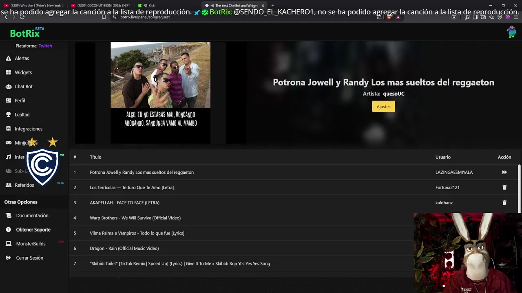Close the BotRix browser tab
Screen dimensions: 522x293
pos(263,5)
